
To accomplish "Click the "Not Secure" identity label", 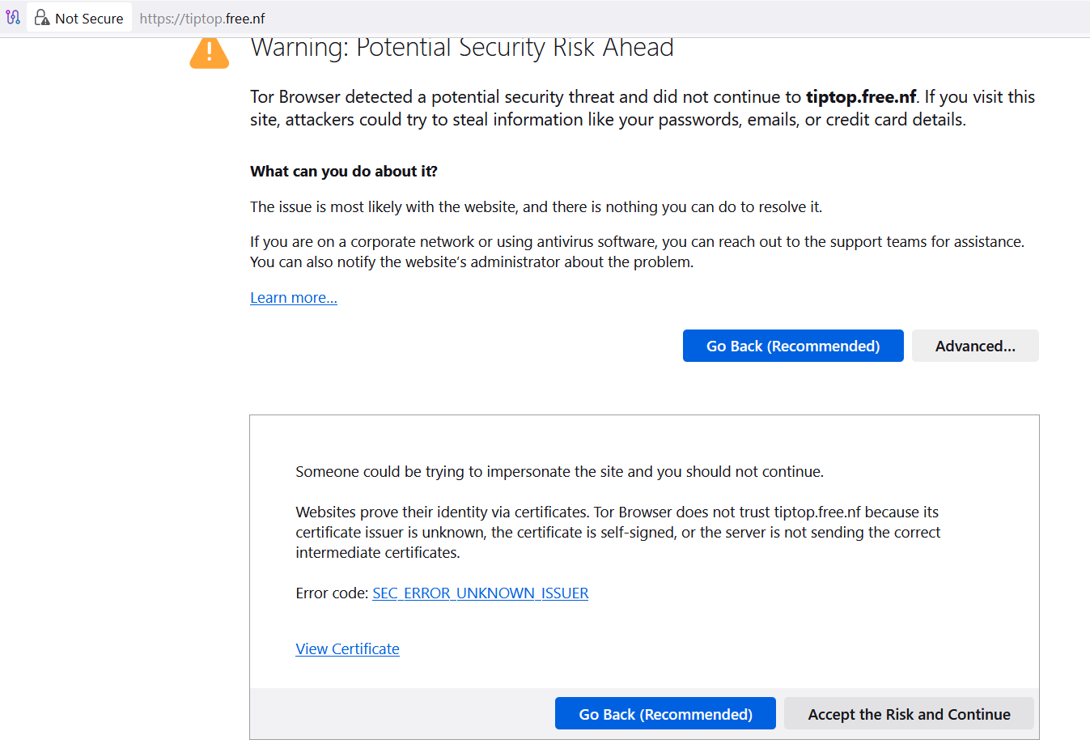I will (89, 19).
